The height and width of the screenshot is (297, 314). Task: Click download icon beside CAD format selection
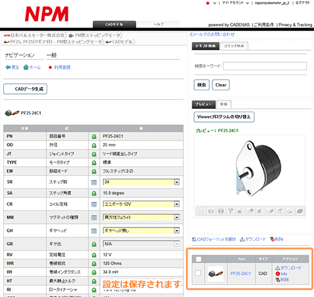242,239
